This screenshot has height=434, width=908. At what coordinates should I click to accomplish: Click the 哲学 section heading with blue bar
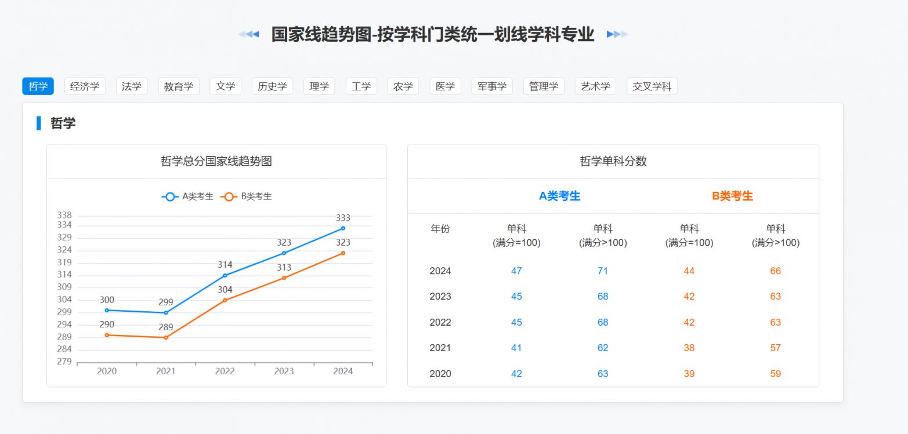[56, 123]
